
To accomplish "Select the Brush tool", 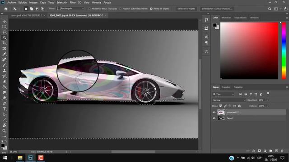I will [4, 65].
